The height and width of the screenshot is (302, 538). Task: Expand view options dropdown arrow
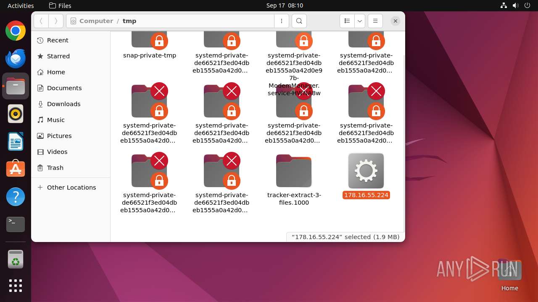point(360,21)
